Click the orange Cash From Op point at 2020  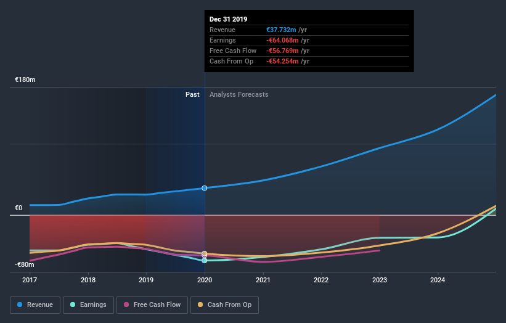click(204, 253)
